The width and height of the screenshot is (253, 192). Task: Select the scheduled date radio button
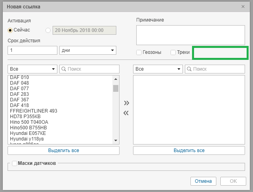point(48,30)
